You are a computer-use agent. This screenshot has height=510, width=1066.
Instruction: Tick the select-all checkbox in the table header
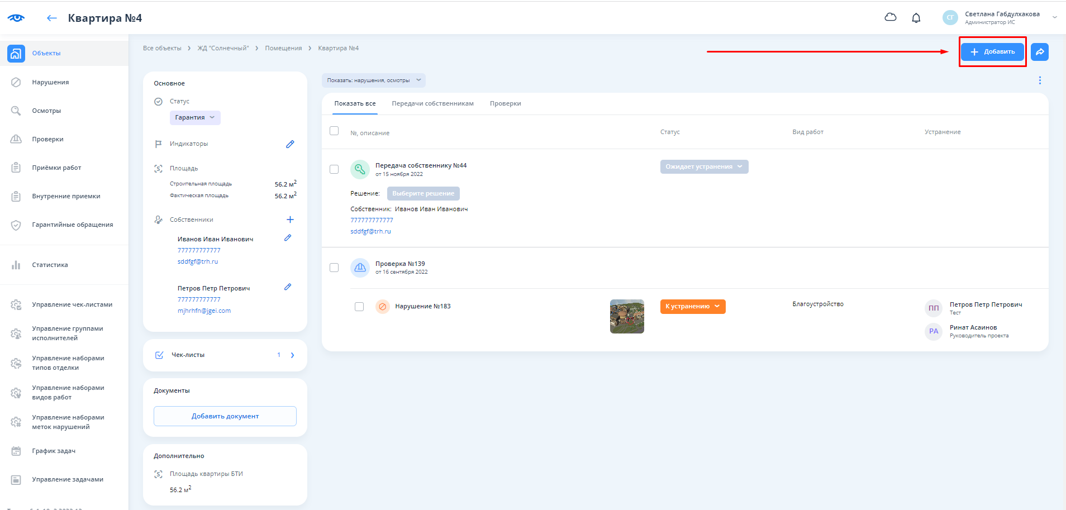[334, 131]
